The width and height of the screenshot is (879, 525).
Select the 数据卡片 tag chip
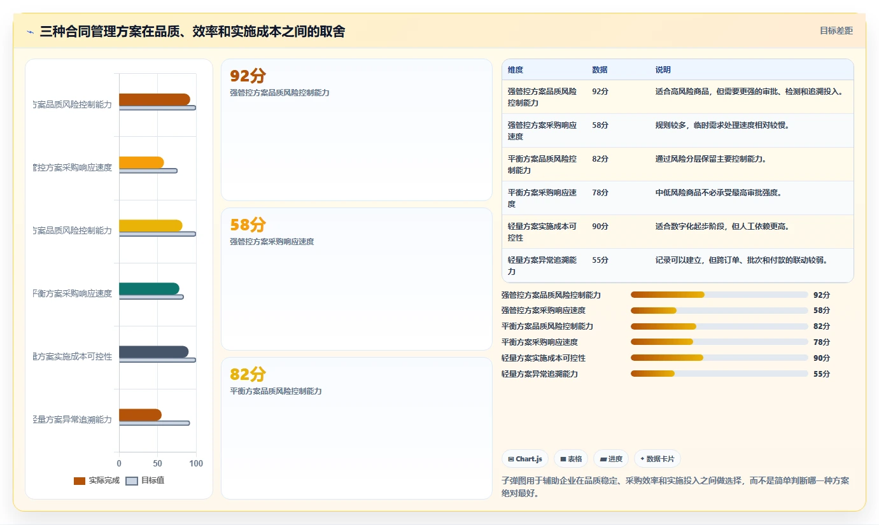point(657,459)
